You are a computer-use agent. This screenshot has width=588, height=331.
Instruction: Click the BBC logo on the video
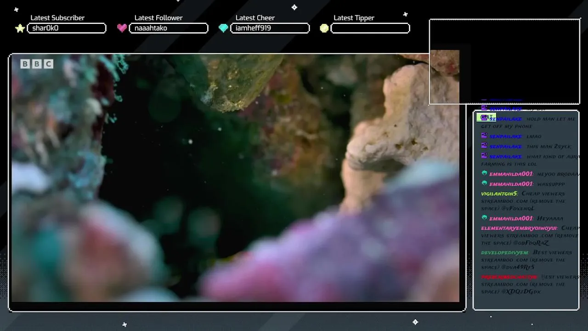tap(37, 64)
